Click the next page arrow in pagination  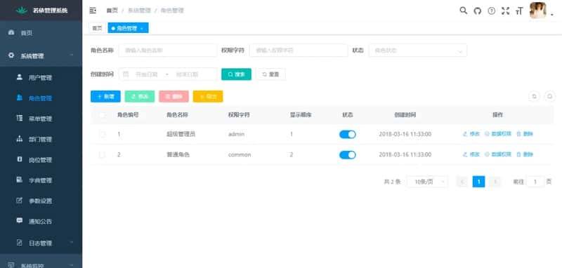(x=495, y=182)
